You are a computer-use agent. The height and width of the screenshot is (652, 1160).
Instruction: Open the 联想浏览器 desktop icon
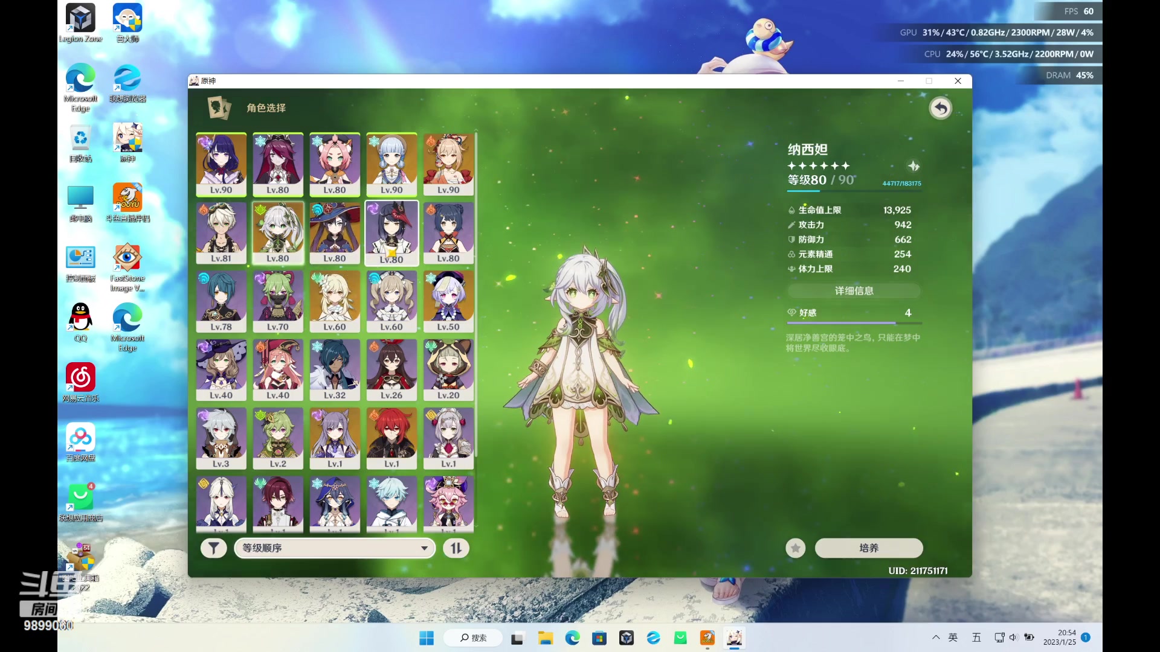(127, 83)
